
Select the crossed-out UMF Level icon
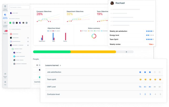pos(140,87)
